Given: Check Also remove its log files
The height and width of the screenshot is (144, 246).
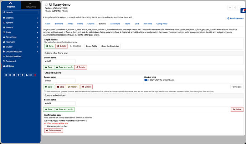Looking at the screenshot, I should pyautogui.click(x=45, y=126).
